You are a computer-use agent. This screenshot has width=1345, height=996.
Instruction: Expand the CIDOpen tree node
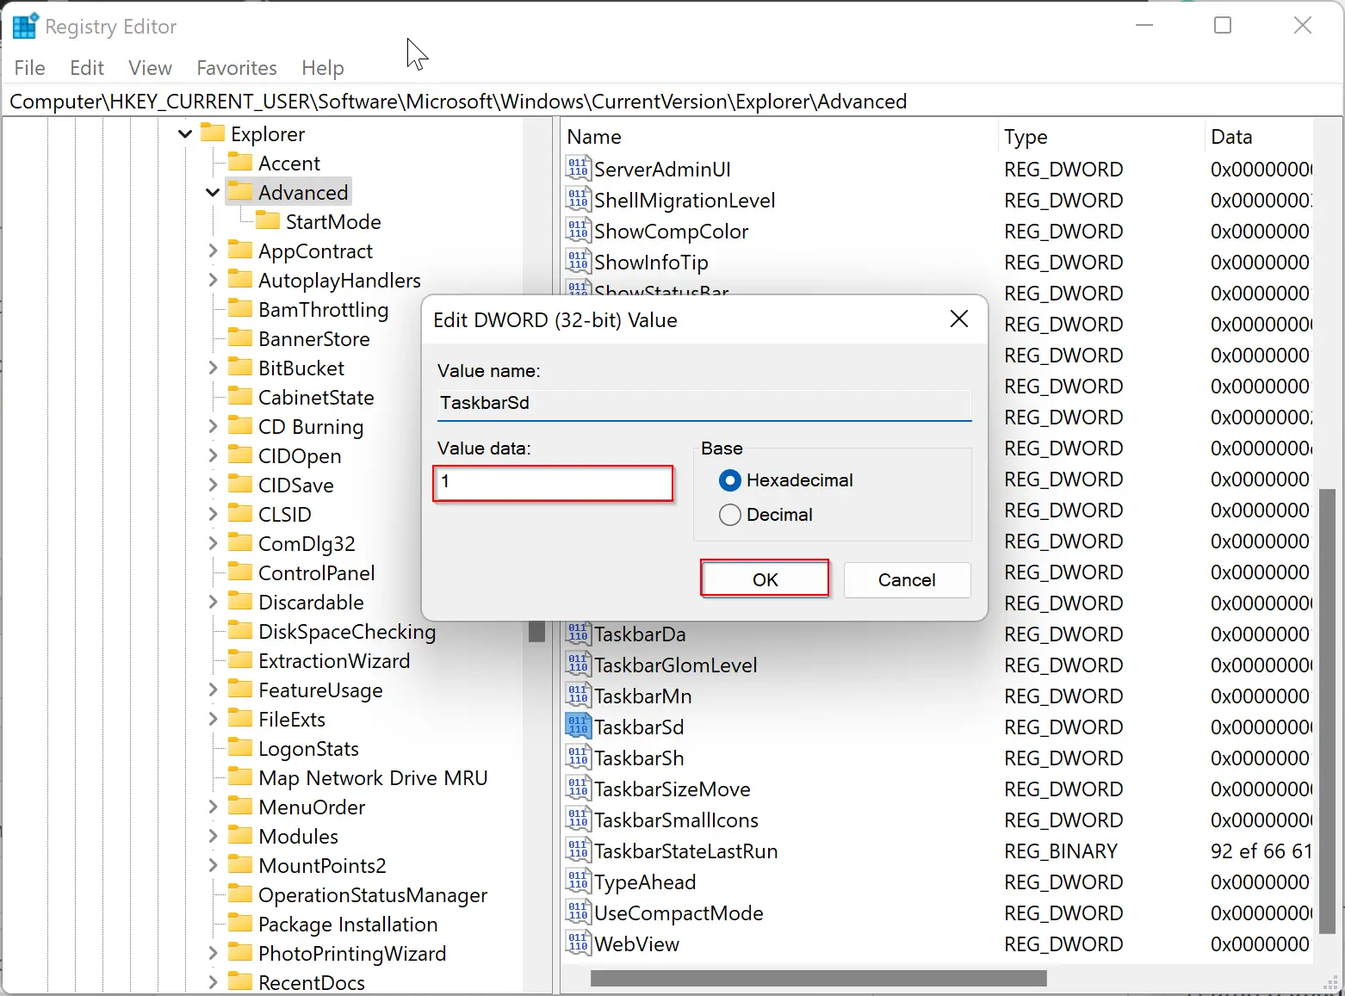213,455
